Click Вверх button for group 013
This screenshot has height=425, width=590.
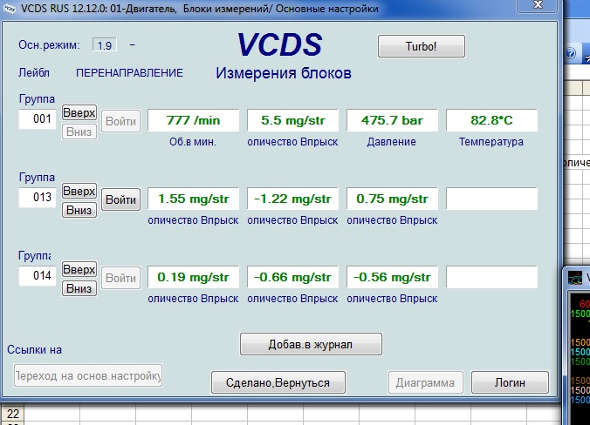(79, 191)
